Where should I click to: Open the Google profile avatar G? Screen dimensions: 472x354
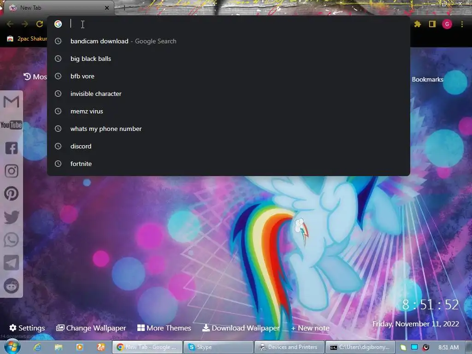[447, 24]
